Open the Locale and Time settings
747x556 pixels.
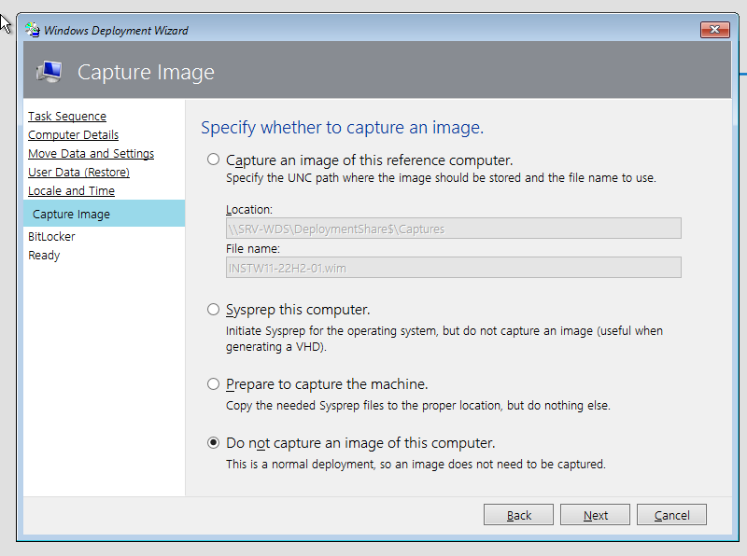71,190
